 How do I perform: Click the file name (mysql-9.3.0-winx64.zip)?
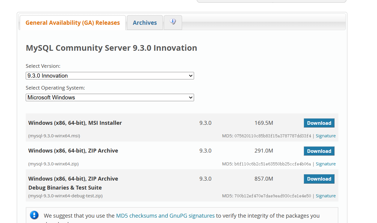coord(54,164)
